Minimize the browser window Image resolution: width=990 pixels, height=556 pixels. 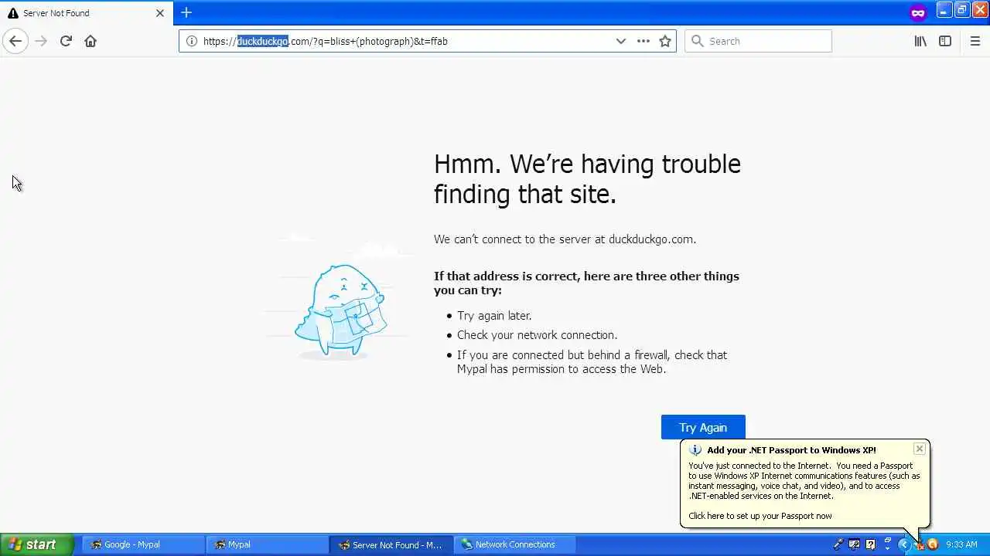tap(944, 10)
